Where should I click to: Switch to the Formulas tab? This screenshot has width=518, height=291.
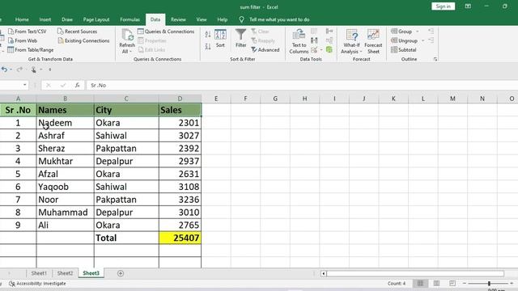(129, 19)
